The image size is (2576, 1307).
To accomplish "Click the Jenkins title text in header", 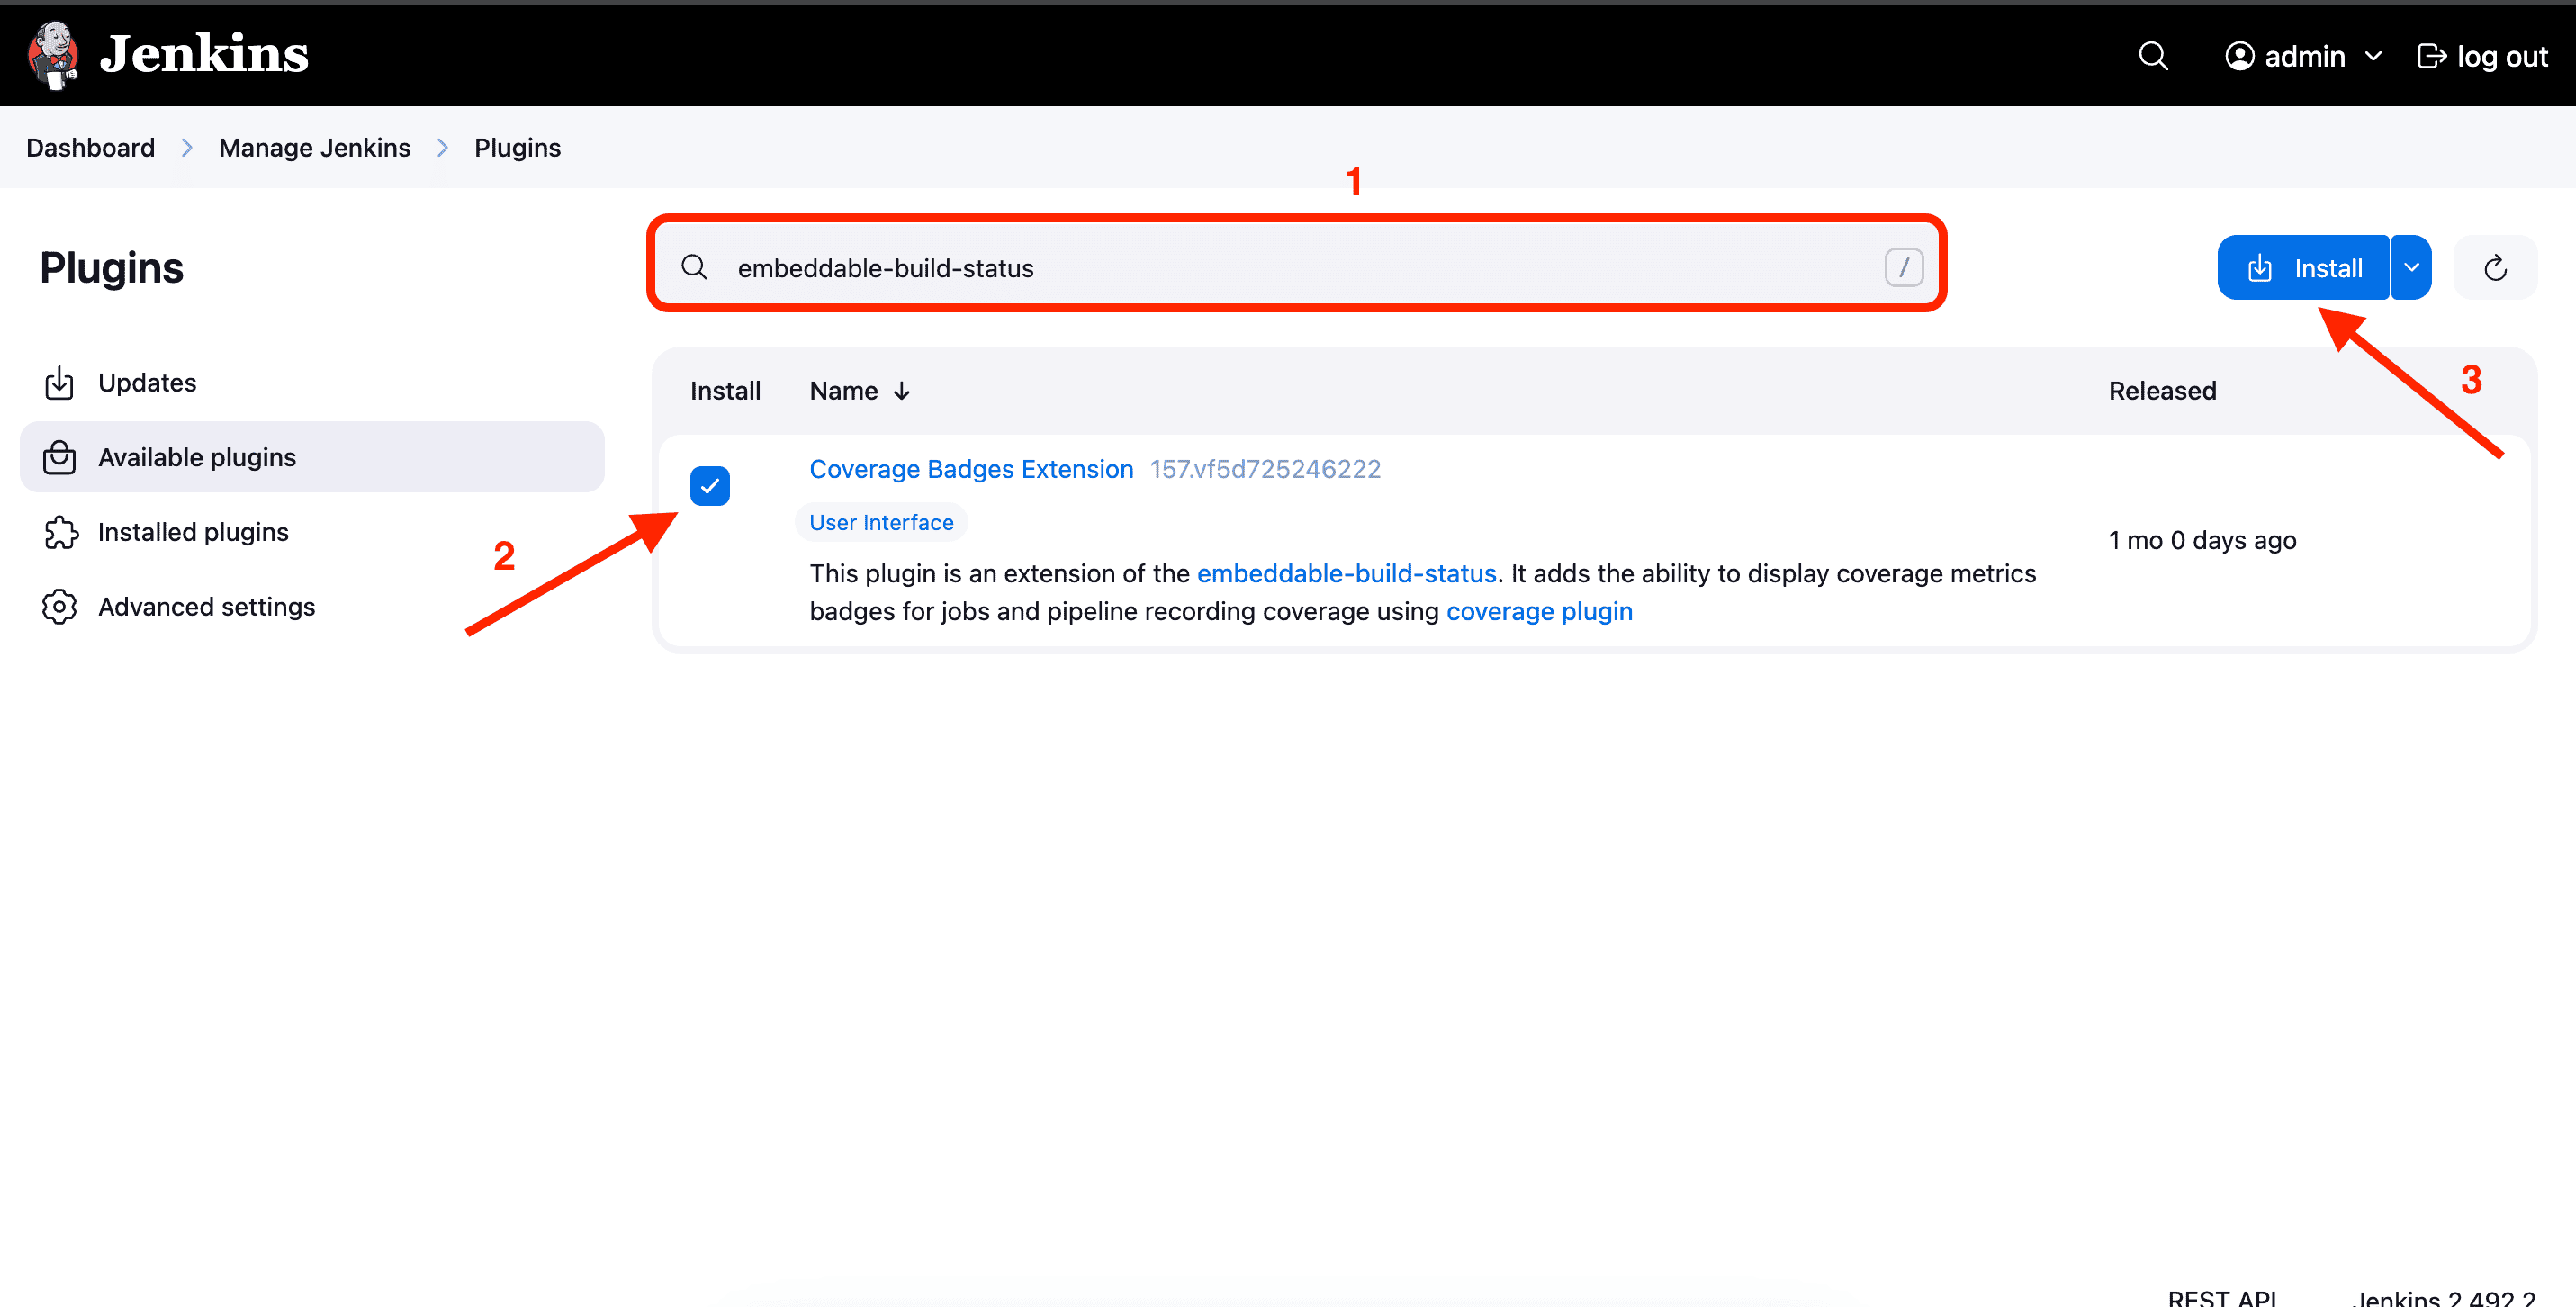I will click(x=204, y=53).
